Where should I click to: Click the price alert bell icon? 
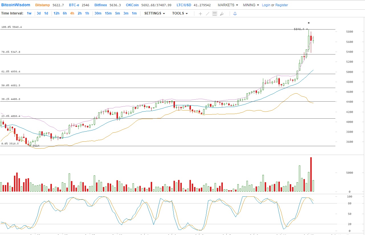click(235, 14)
